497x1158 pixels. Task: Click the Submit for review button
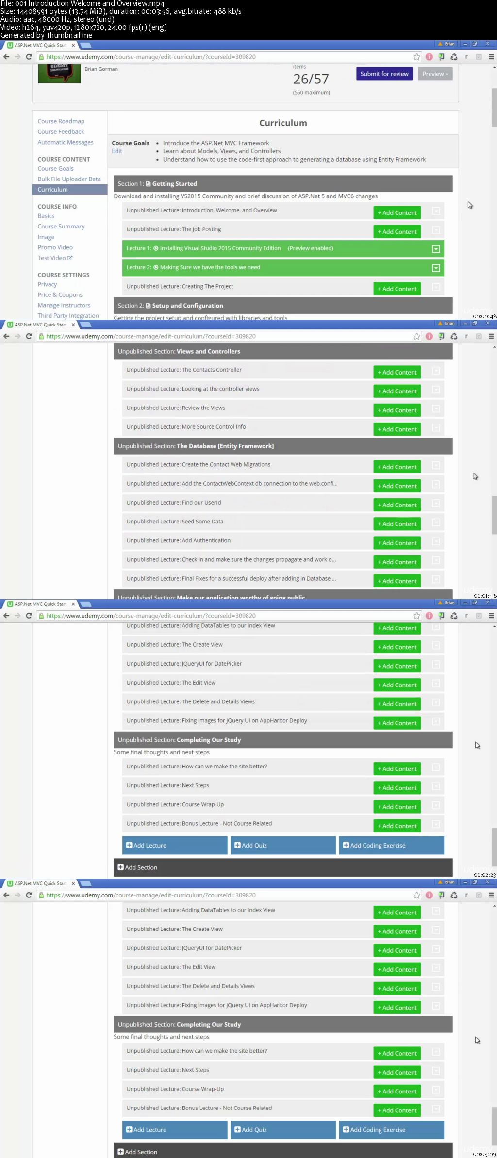384,74
